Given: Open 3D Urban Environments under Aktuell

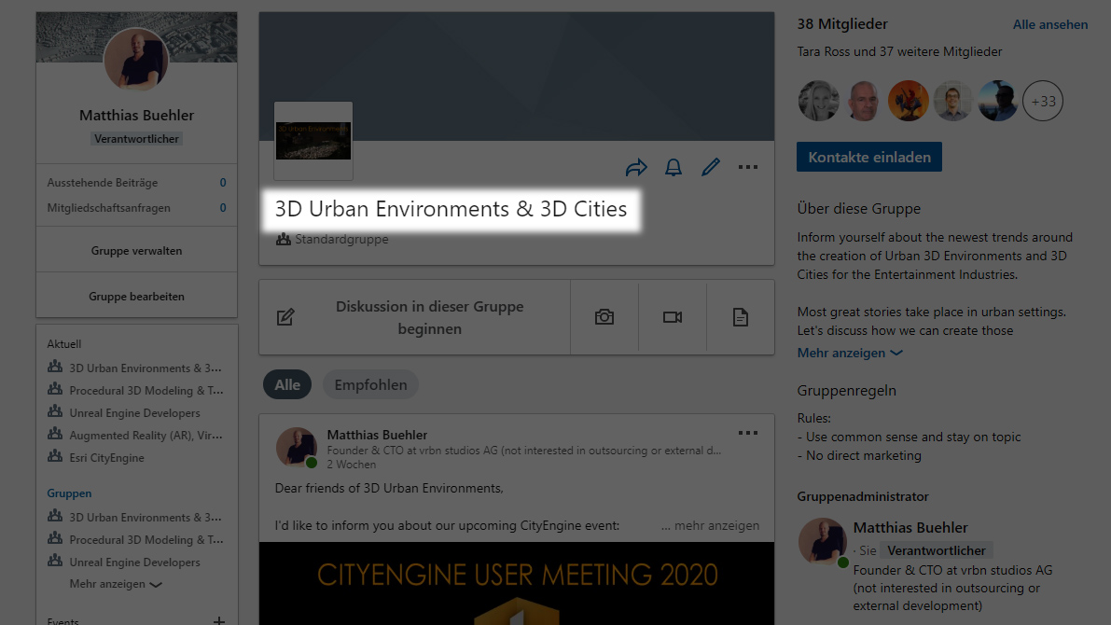Looking at the screenshot, I should tap(146, 368).
